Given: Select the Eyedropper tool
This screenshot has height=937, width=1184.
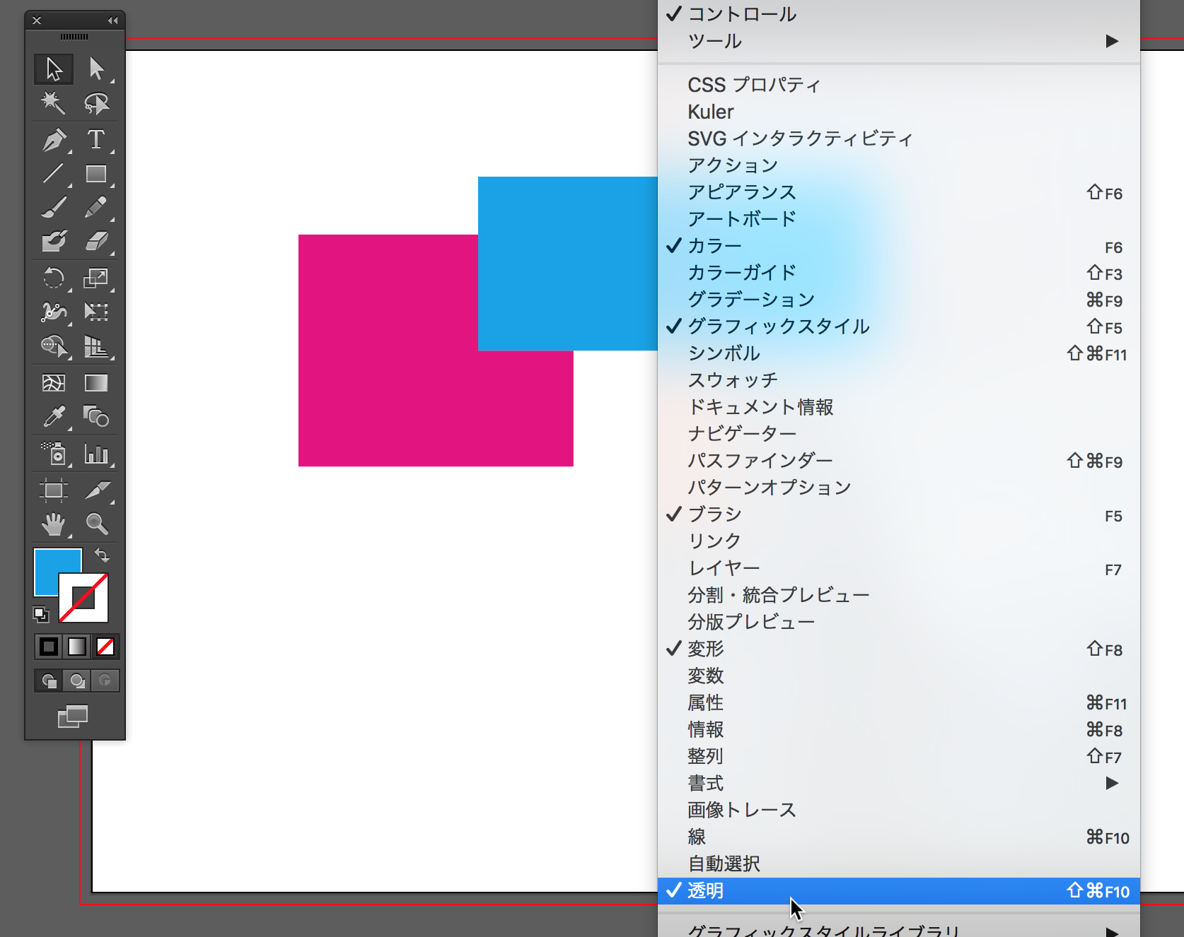Looking at the screenshot, I should (54, 417).
